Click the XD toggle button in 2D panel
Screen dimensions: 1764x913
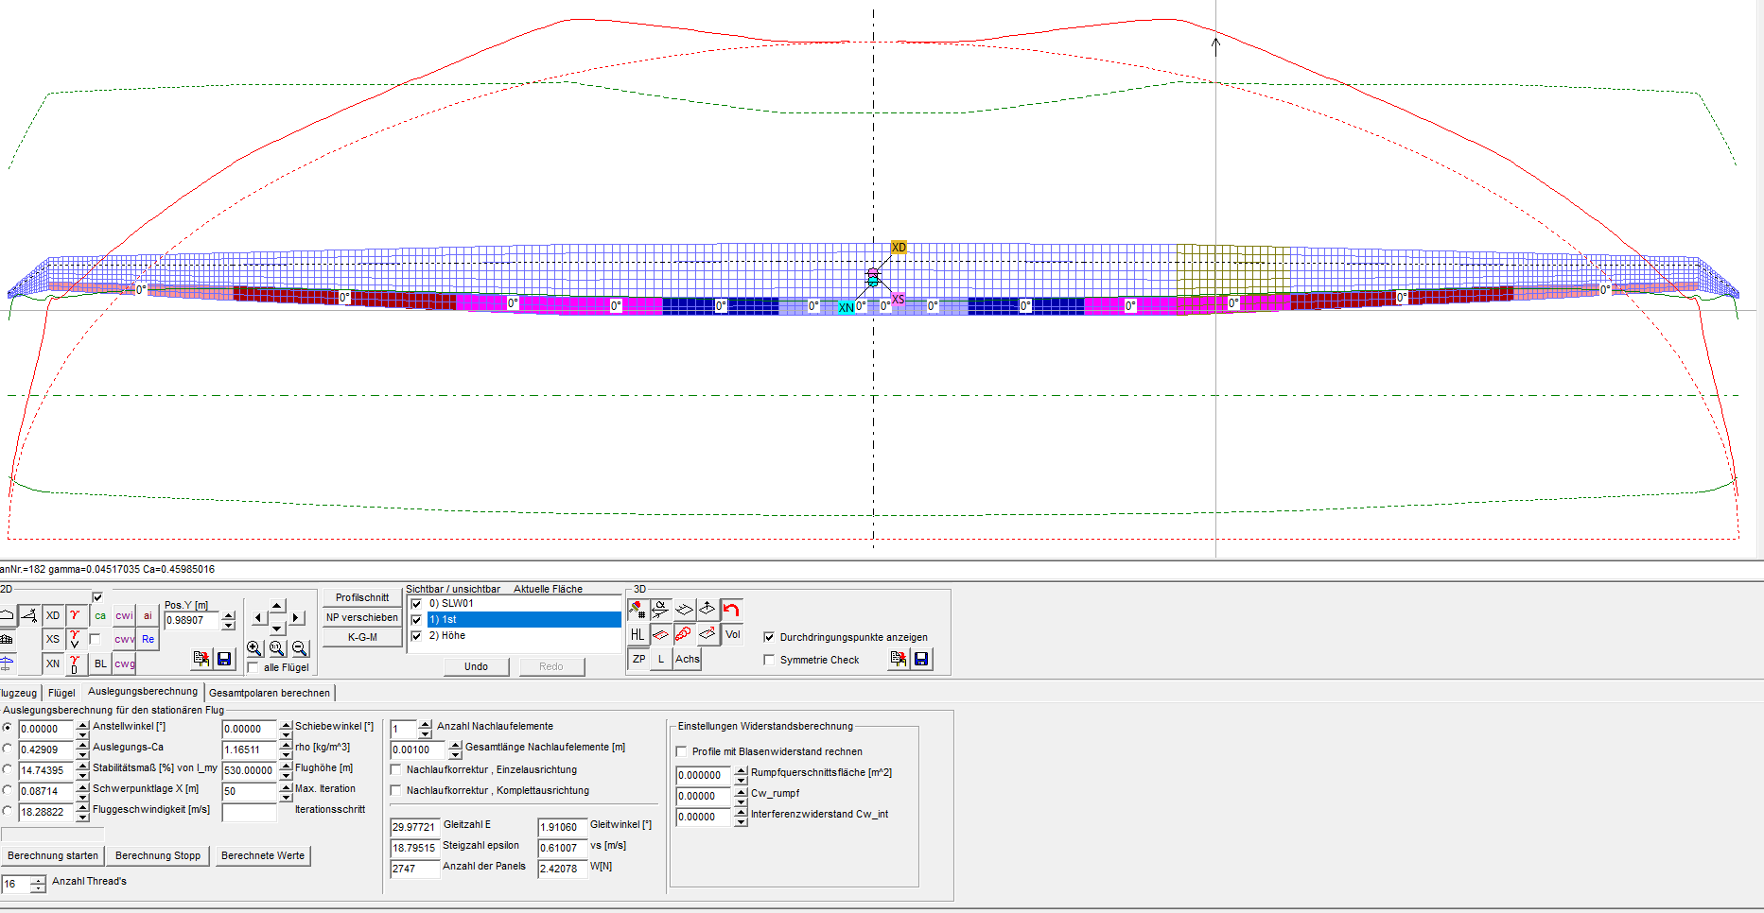[53, 615]
